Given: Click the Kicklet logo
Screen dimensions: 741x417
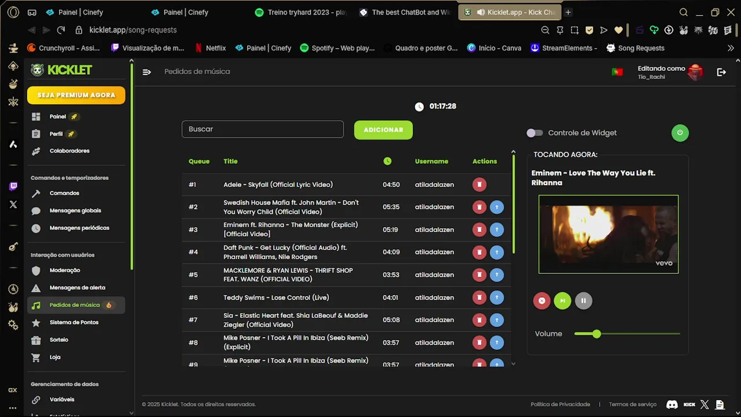Looking at the screenshot, I should (61, 70).
